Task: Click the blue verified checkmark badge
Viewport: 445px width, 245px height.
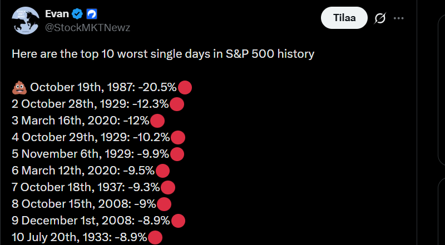Action: pyautogui.click(x=78, y=14)
